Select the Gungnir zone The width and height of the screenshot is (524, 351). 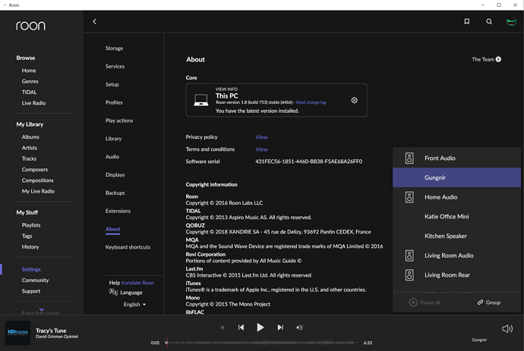[456, 177]
